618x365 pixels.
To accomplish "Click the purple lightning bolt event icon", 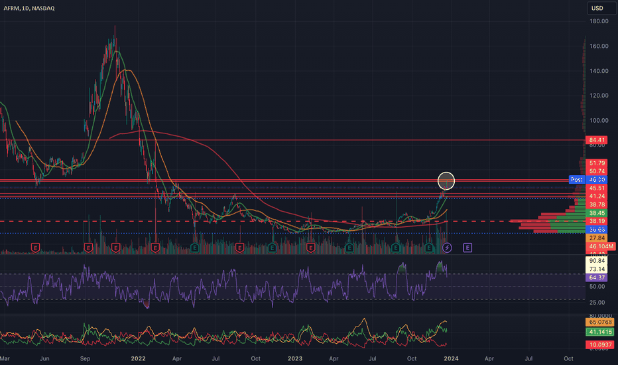I will (x=447, y=248).
